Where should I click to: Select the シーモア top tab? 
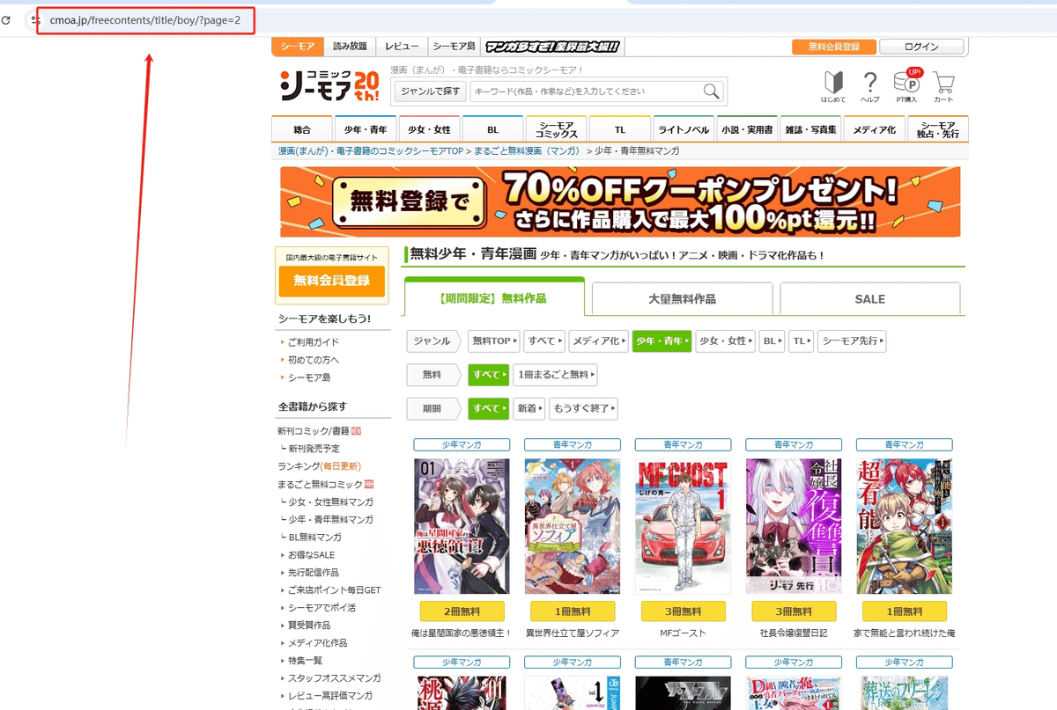pyautogui.click(x=298, y=47)
